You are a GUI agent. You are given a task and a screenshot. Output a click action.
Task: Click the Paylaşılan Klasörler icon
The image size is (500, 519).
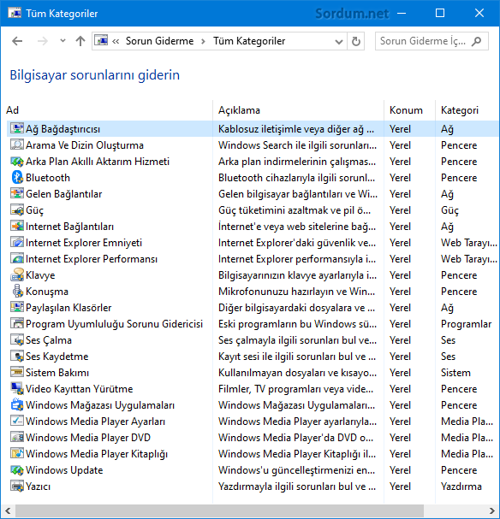click(x=17, y=307)
